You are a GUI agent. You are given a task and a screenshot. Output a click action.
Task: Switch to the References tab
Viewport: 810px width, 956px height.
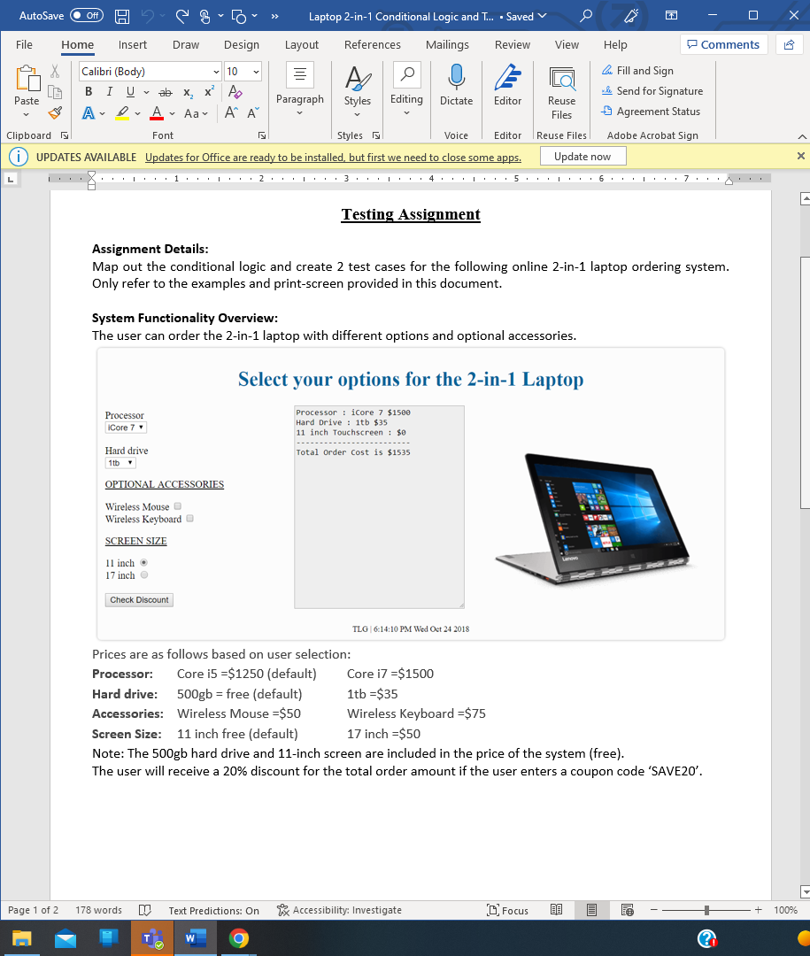[372, 44]
